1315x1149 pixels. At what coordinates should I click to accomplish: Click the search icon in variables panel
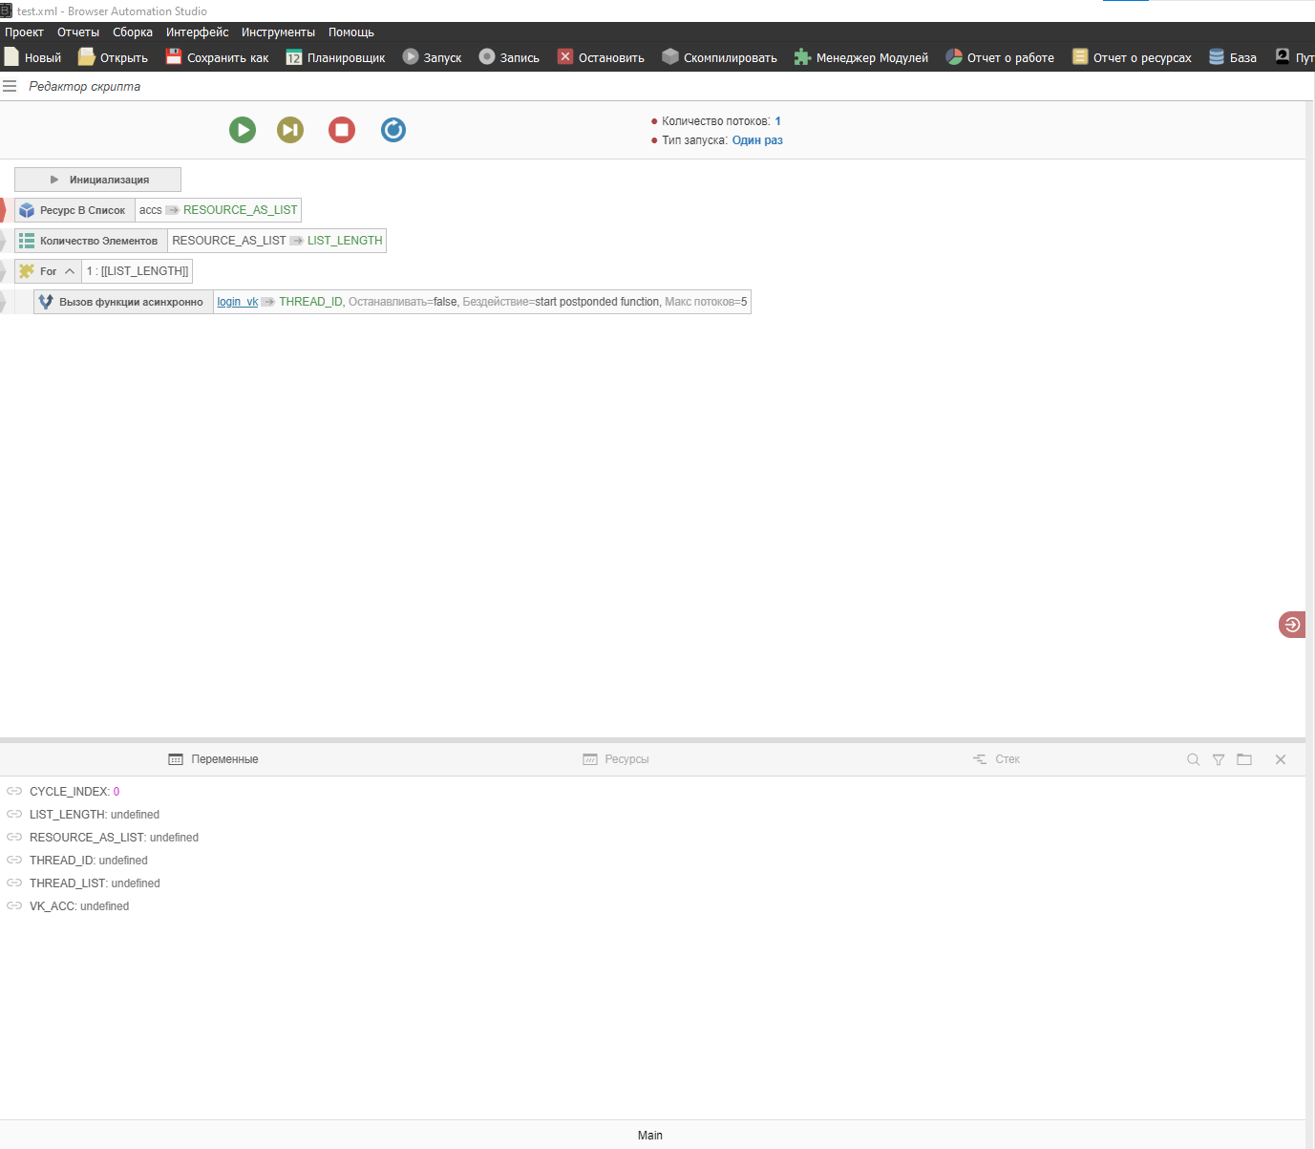click(1193, 759)
